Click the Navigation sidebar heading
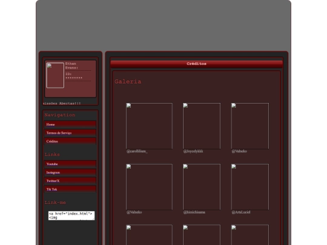Viewport: 327px width, 245px height. tap(60, 115)
